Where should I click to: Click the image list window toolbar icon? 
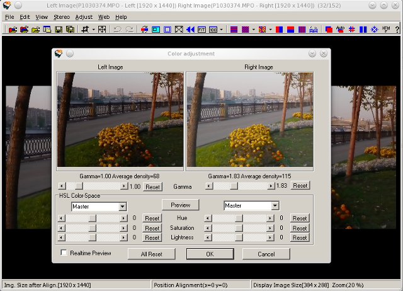click(x=47, y=30)
